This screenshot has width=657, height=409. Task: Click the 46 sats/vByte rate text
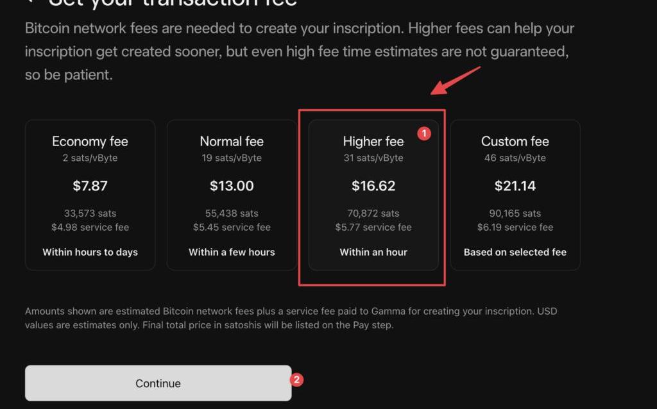pos(515,158)
